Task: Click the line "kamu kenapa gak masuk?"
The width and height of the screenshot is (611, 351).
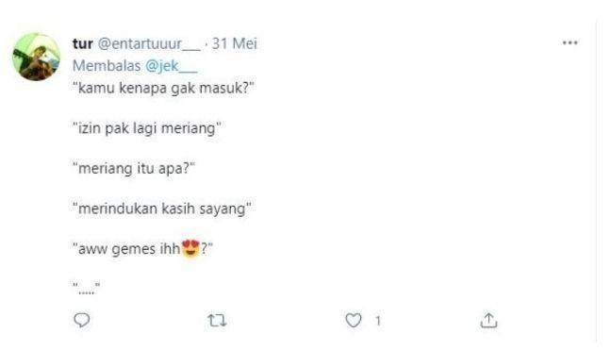Action: (x=163, y=88)
